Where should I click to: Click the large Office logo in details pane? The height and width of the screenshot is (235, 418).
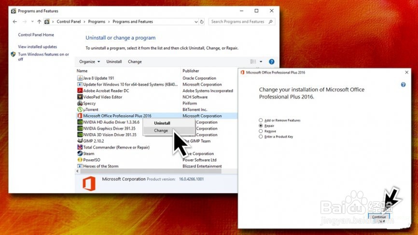pyautogui.click(x=89, y=183)
